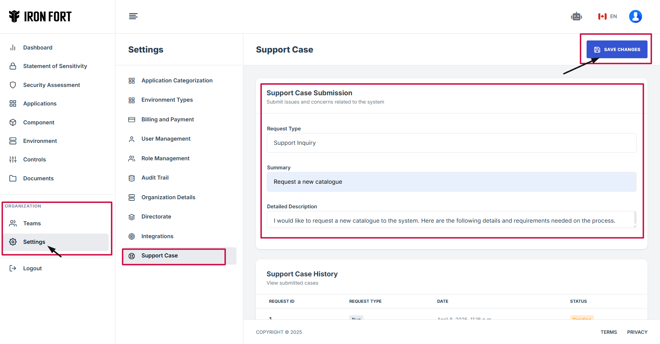
Task: Click the hamburger menu collapse icon
Action: point(133,16)
